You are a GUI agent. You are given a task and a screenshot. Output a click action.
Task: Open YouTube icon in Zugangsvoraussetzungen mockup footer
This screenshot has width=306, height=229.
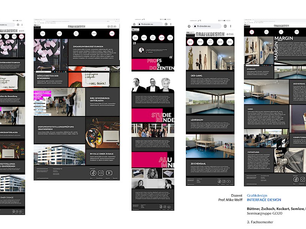click(x=109, y=173)
